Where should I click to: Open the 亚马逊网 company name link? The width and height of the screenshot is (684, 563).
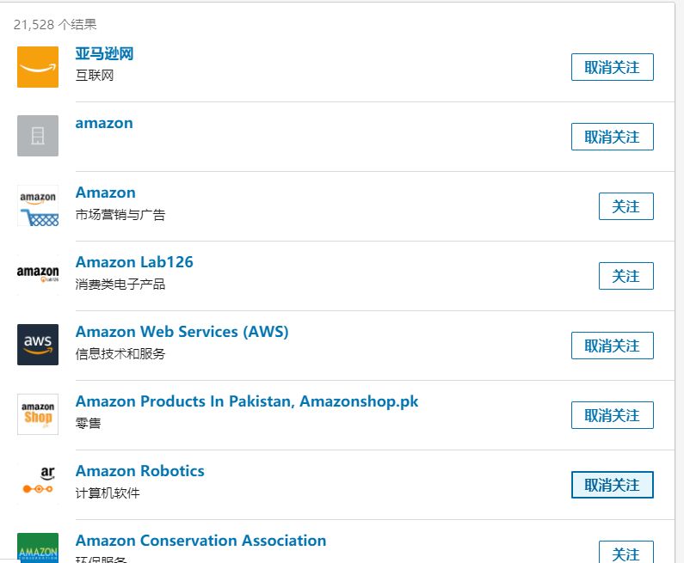pos(104,54)
